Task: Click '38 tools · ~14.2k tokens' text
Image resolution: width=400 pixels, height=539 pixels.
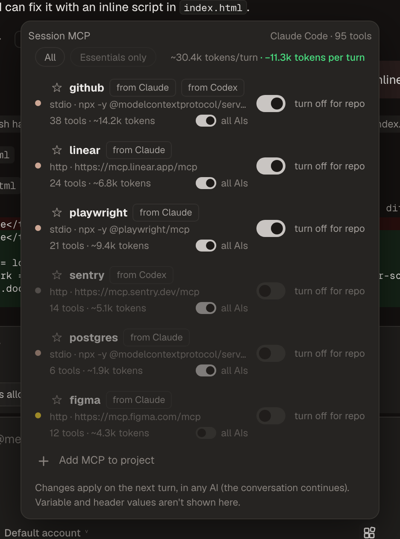Action: click(102, 121)
